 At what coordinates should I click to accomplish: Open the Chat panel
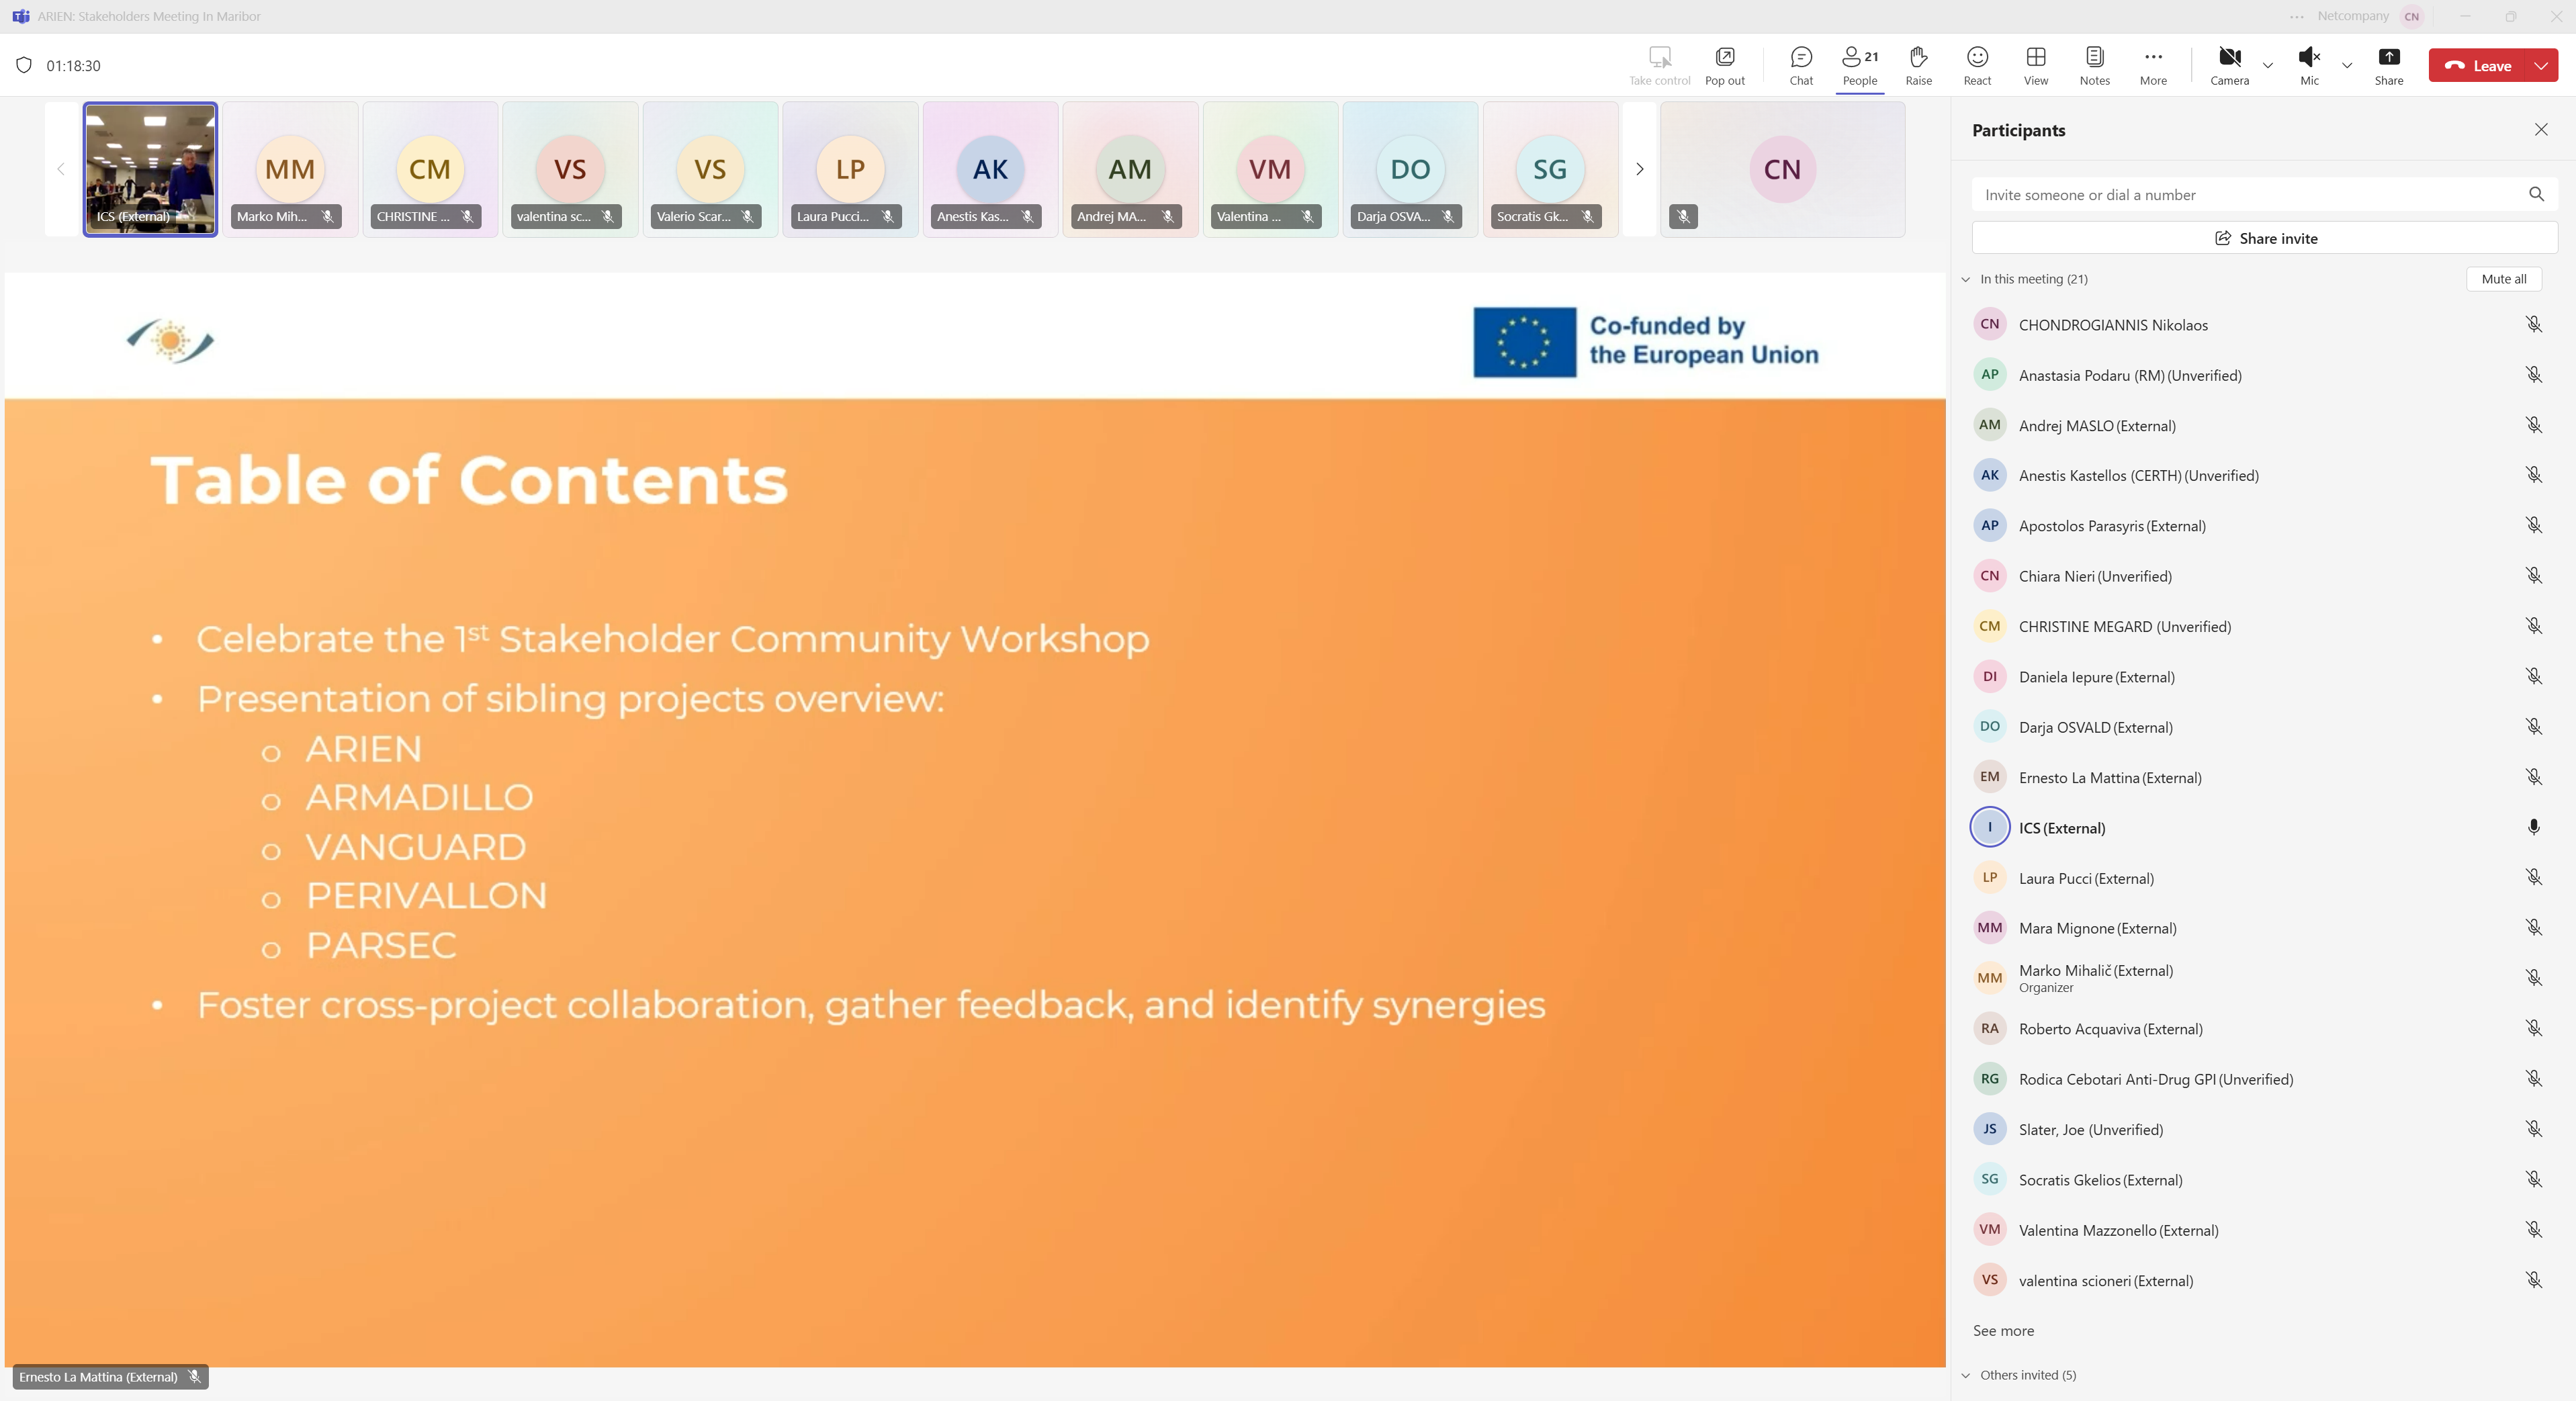pyautogui.click(x=1800, y=65)
